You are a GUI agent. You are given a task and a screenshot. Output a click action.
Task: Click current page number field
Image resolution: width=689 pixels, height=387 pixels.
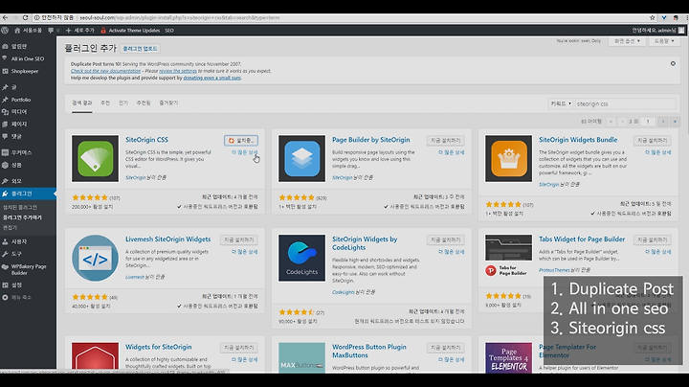pyautogui.click(x=648, y=122)
